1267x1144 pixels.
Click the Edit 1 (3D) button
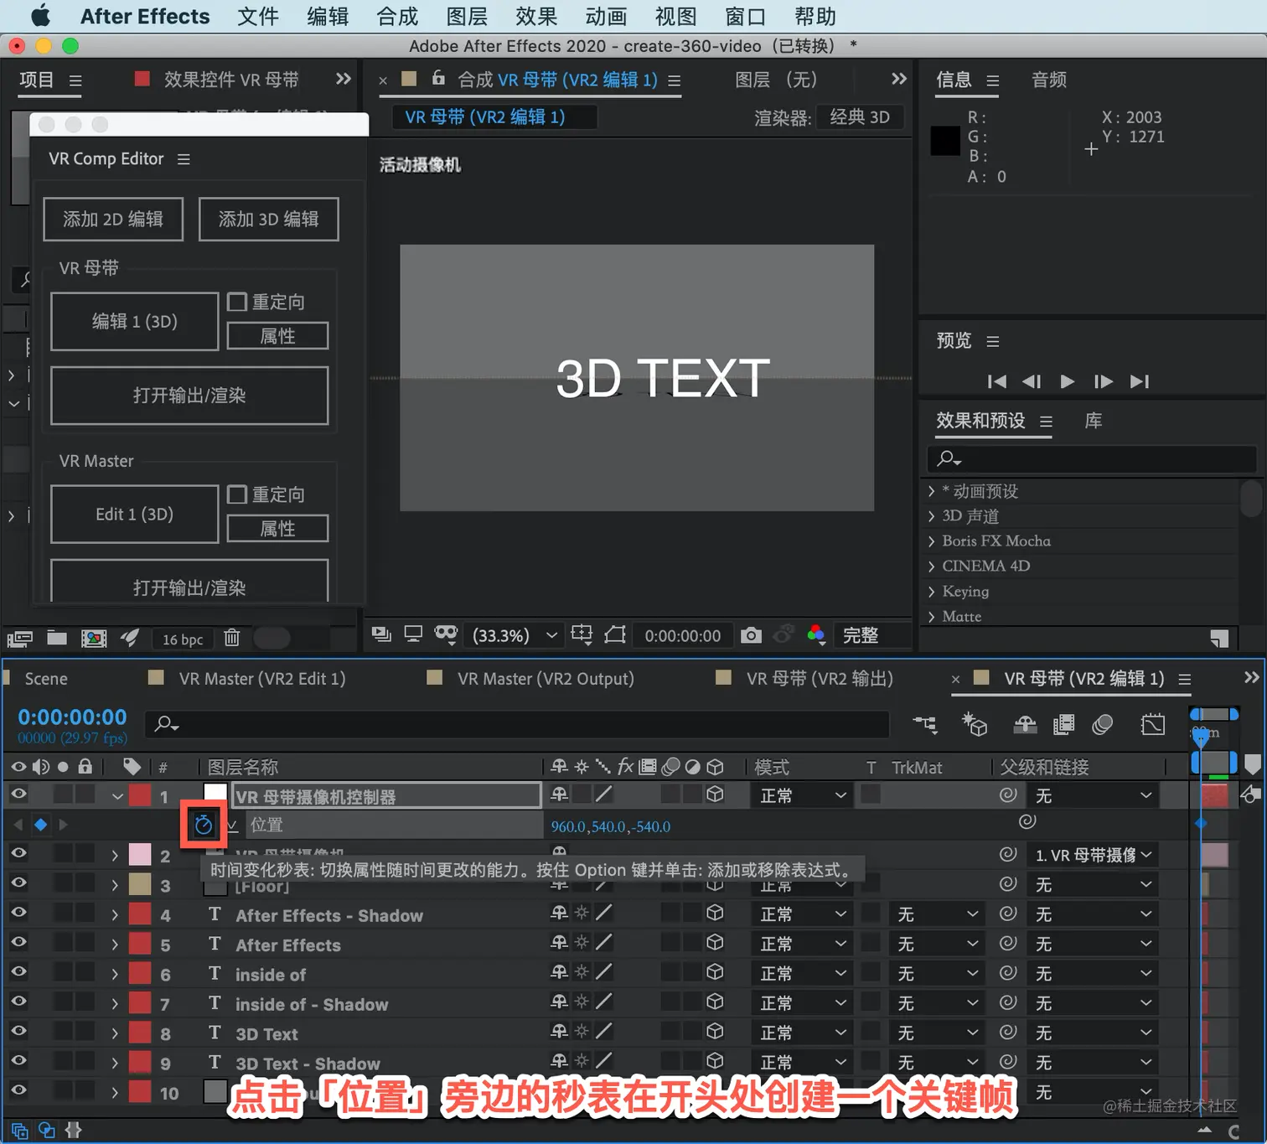pos(135,515)
